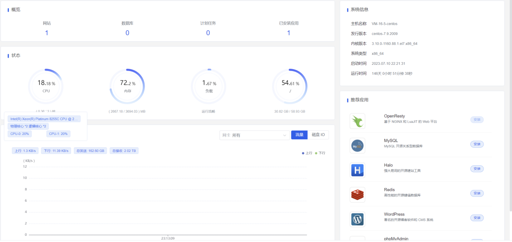Click the 负载 load gauge
The image size is (512, 242).
click(x=208, y=86)
